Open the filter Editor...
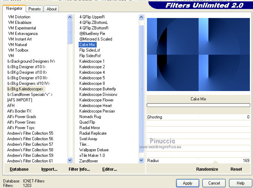Screen dimensions: 253x188 click(x=110, y=169)
